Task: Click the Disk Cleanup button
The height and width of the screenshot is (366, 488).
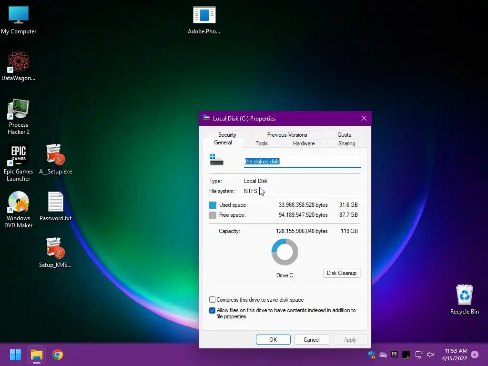Action: (342, 273)
